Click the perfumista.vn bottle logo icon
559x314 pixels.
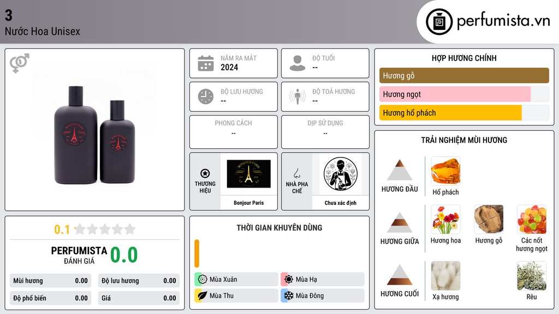click(439, 22)
